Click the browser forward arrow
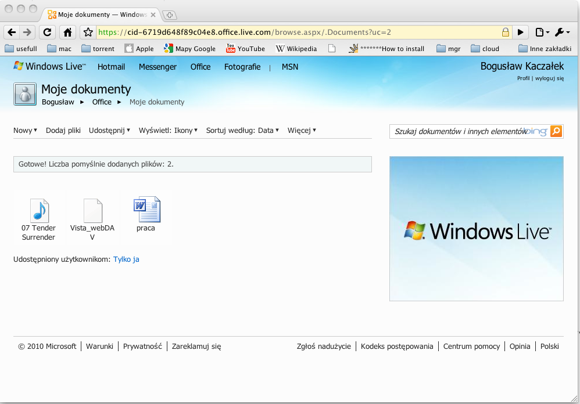This screenshot has width=580, height=404. click(27, 33)
